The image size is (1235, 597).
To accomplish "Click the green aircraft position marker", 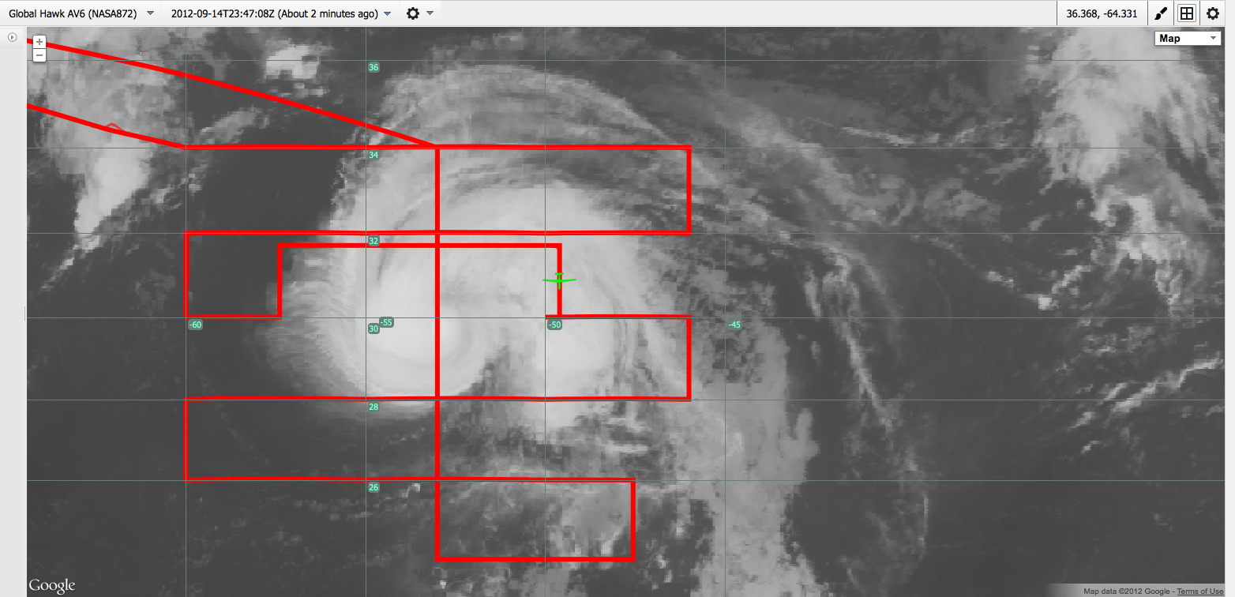I will 559,280.
